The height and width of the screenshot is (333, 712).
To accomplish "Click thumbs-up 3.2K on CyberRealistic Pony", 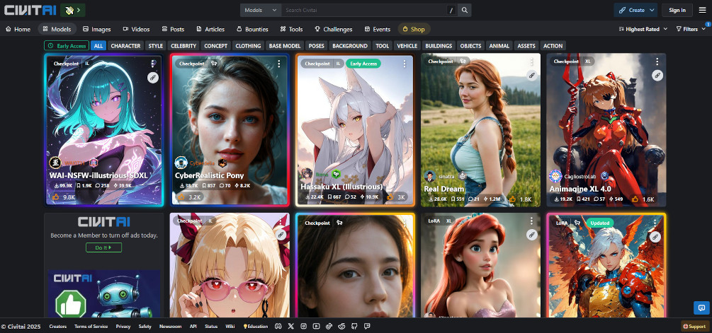I will coord(189,197).
